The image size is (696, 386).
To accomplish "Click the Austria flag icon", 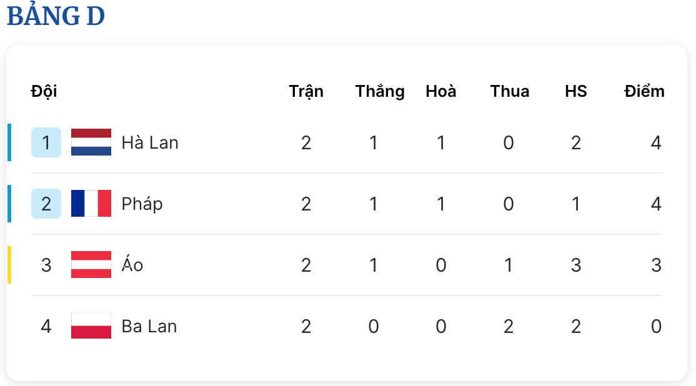I will (91, 264).
